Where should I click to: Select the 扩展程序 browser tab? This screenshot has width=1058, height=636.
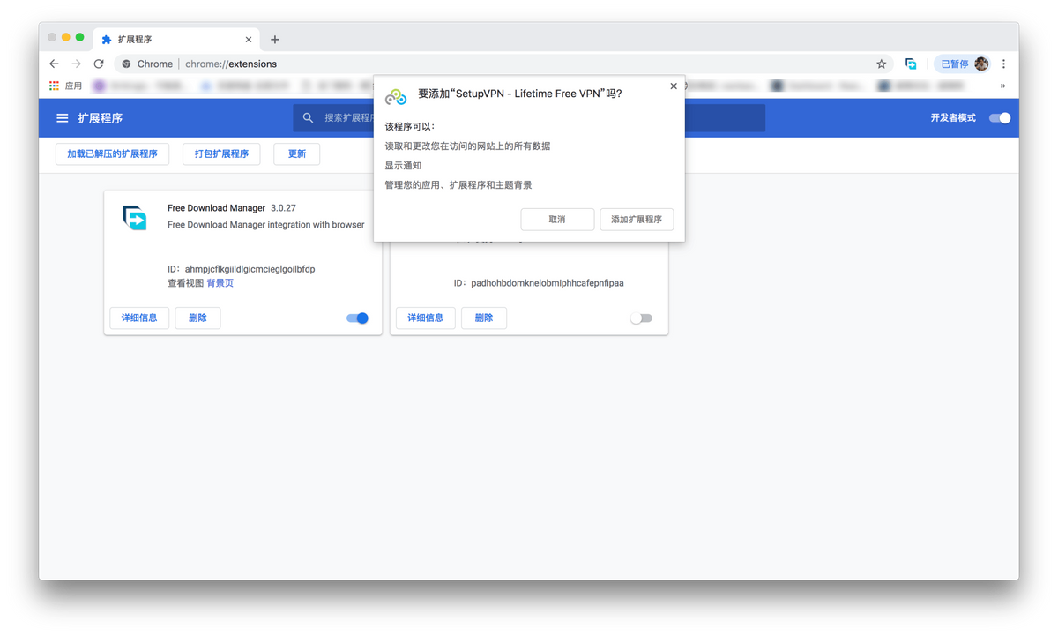[176, 40]
